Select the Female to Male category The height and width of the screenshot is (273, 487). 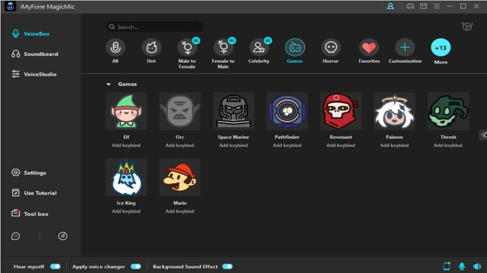click(223, 53)
